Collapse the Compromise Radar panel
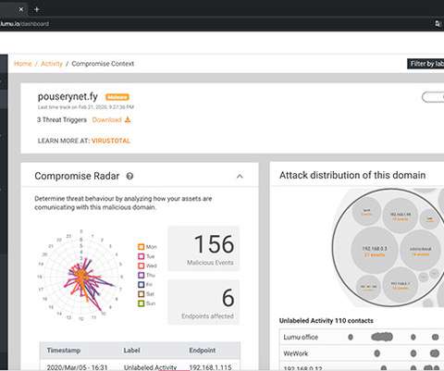 [x=240, y=176]
